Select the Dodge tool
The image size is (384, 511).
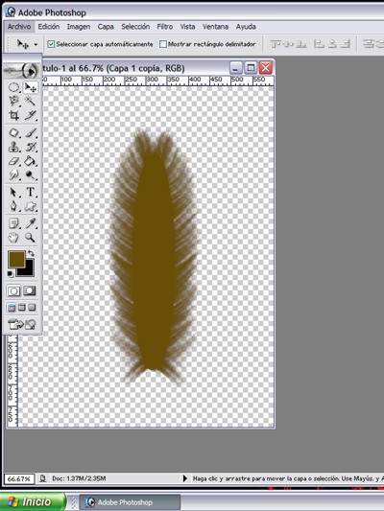(31, 175)
